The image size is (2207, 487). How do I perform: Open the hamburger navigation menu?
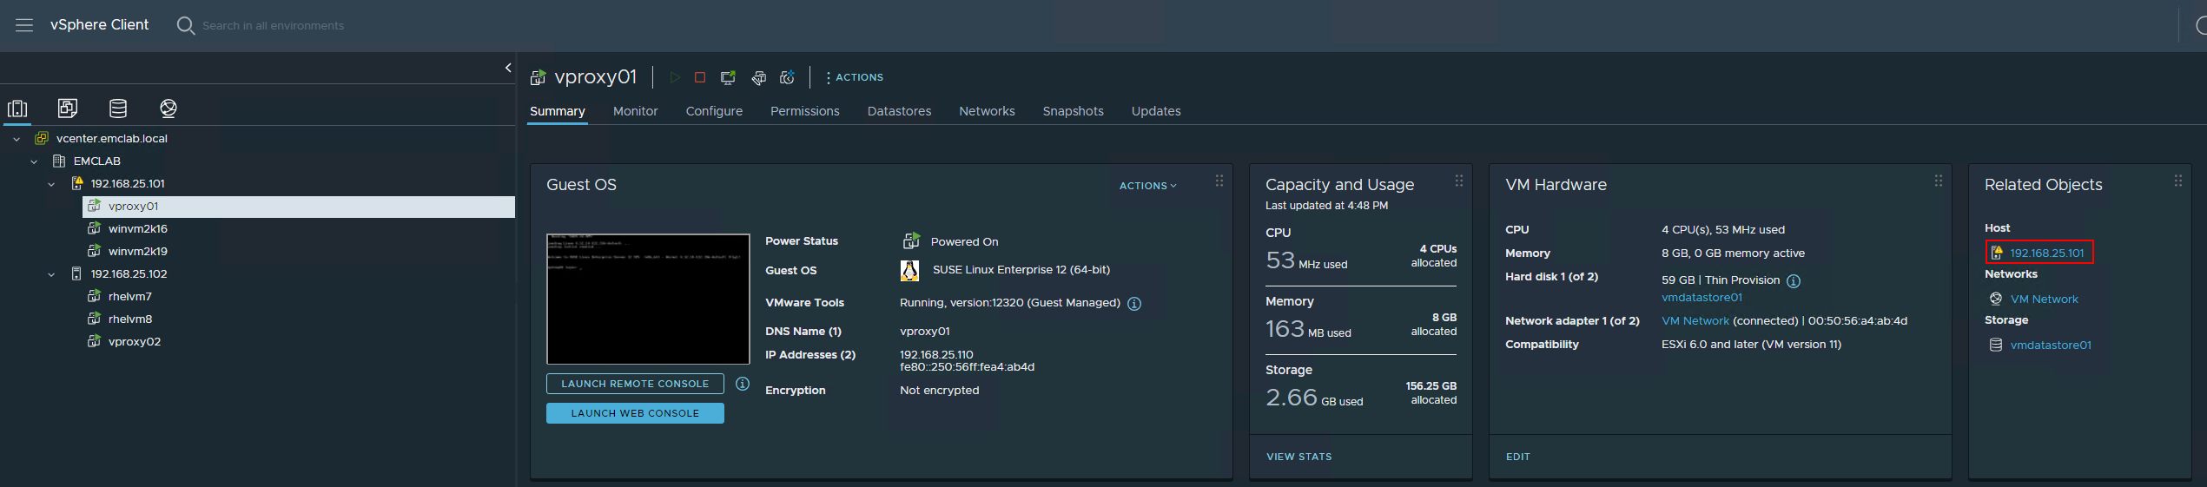tap(24, 25)
